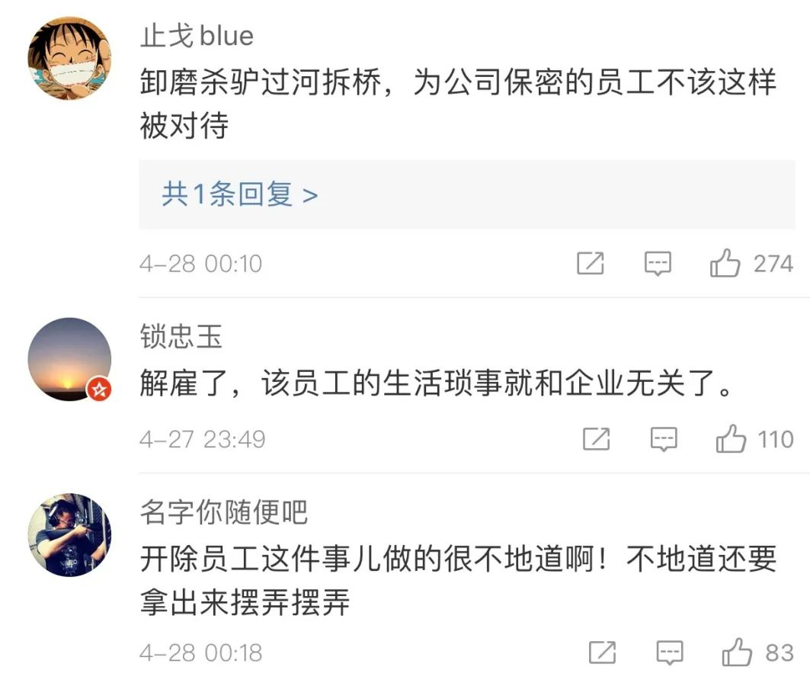
Task: Toggle like on 锁忠玉's comment
Action: pos(731,438)
